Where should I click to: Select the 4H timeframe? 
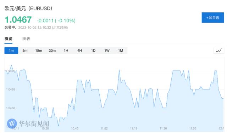pos(79,51)
